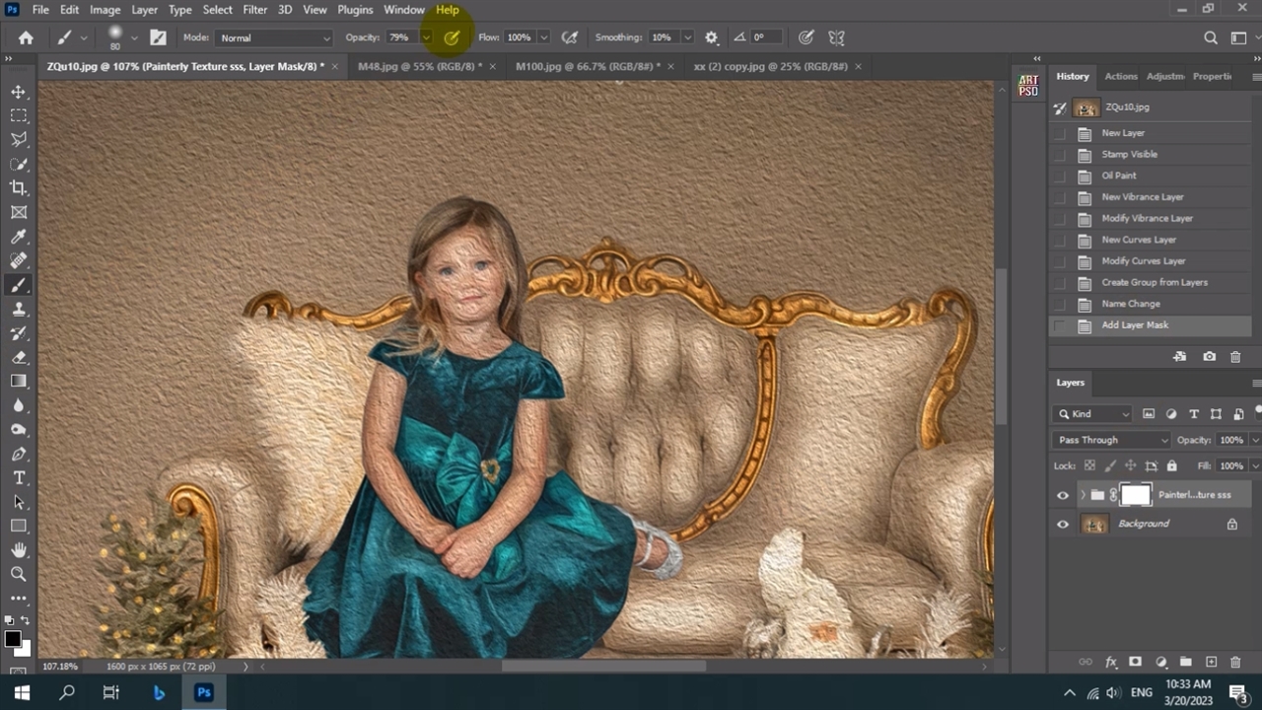Viewport: 1262px width, 710px height.
Task: Select the Move tool
Action: tap(19, 92)
